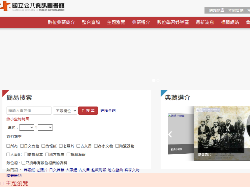Check the 日文舊籍 checkbox
Image resolution: width=250 pixels, height=187 pixels.
pos(22,146)
